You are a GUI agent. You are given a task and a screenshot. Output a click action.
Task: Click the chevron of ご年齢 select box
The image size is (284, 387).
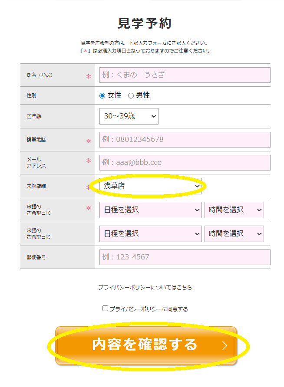[154, 116]
